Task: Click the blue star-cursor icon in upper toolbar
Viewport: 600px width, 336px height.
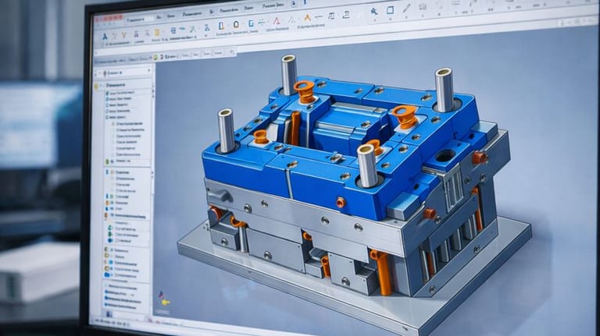Action: click(374, 11)
